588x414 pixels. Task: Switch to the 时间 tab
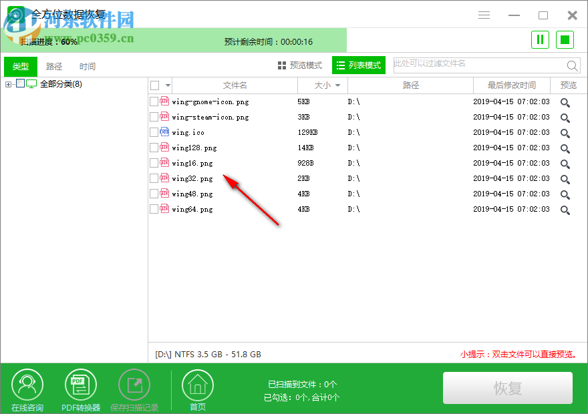point(88,67)
